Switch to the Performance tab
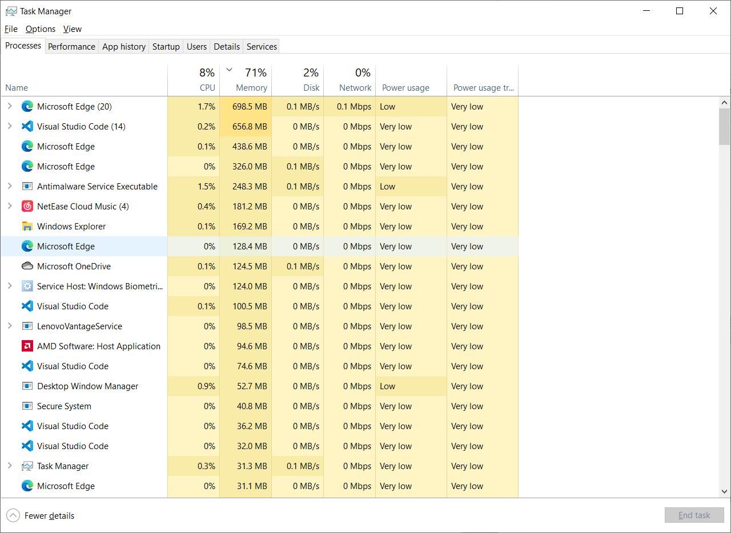731x533 pixels. [x=71, y=46]
